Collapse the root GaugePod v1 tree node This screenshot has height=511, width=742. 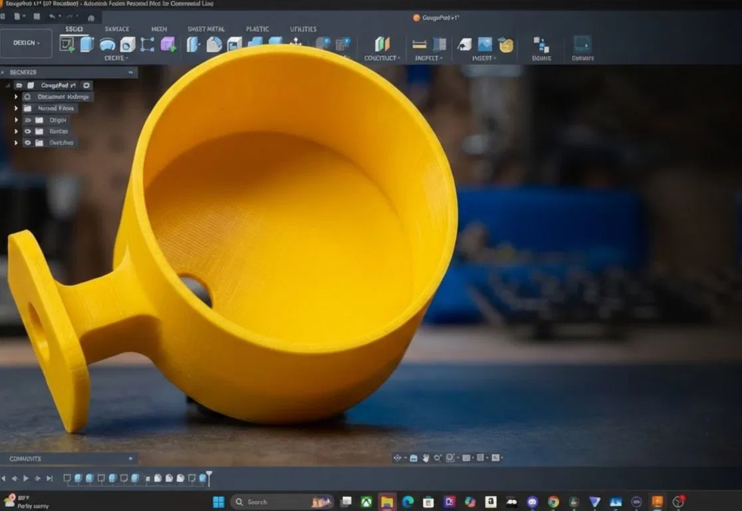[7, 85]
